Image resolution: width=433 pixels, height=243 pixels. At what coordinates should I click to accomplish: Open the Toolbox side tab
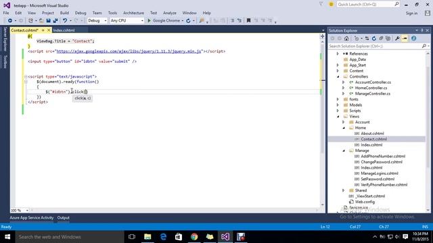click(x=5, y=61)
